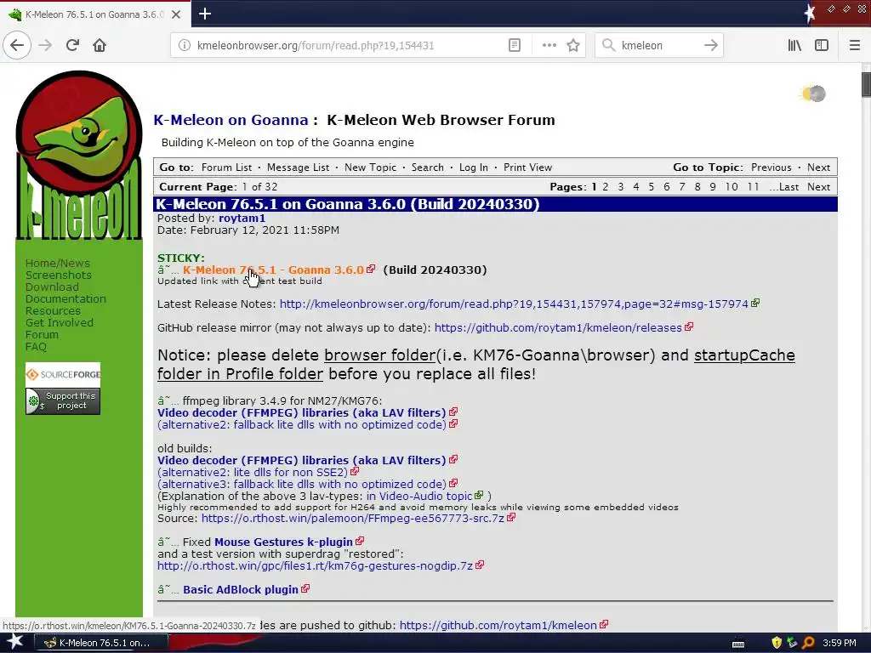The width and height of the screenshot is (871, 653).
Task: Open the Latest Release Notes forum link
Action: click(x=514, y=304)
